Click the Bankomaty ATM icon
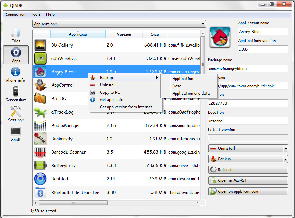This screenshot has height=218, width=295. click(40, 139)
